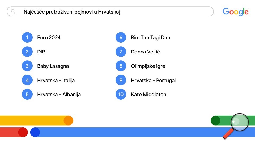Open the Euro 2024 search term
This screenshot has height=143, width=255.
(x=49, y=37)
